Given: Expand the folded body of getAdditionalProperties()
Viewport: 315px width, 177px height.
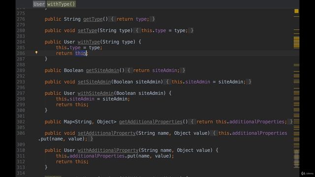Looking at the screenshot, I should 242,122.
